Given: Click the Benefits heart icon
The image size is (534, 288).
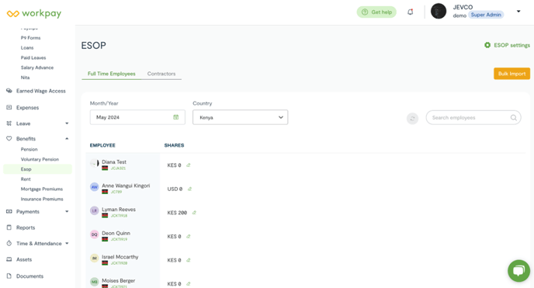Looking at the screenshot, I should point(9,138).
